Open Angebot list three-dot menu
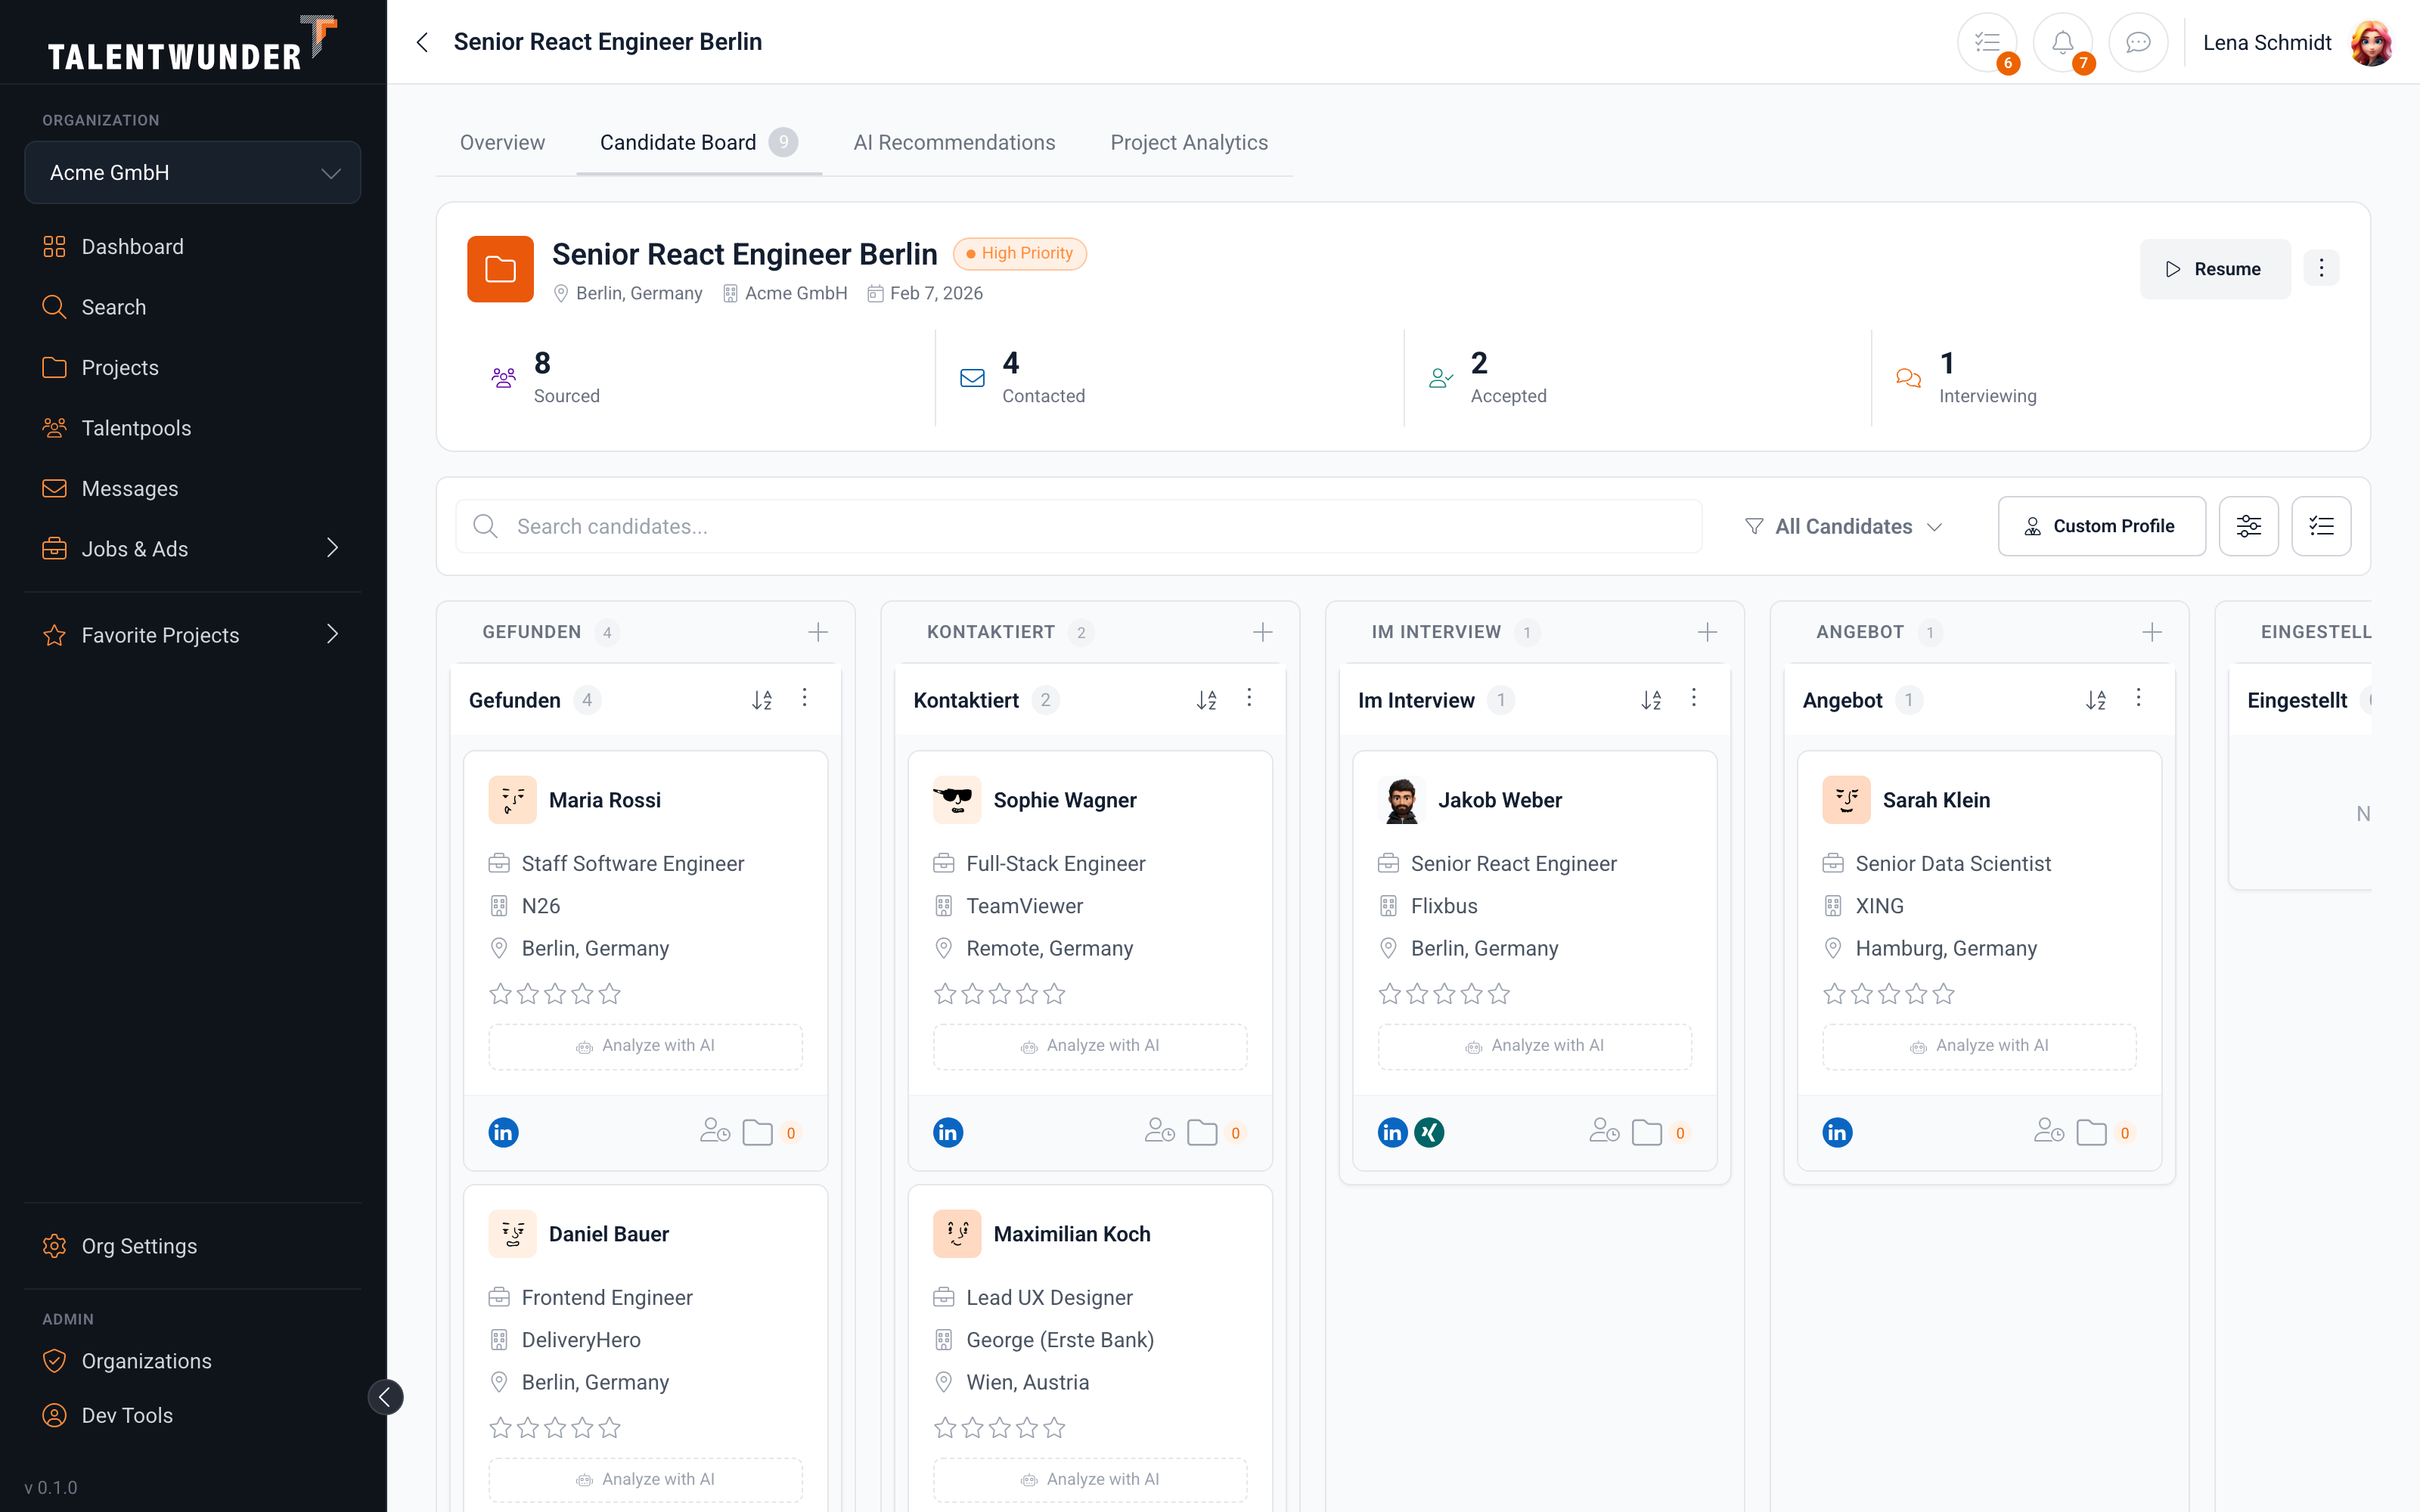 click(x=2138, y=698)
